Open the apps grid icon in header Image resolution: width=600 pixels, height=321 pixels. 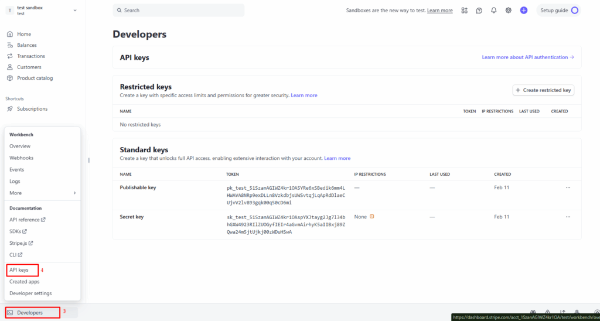465,11
